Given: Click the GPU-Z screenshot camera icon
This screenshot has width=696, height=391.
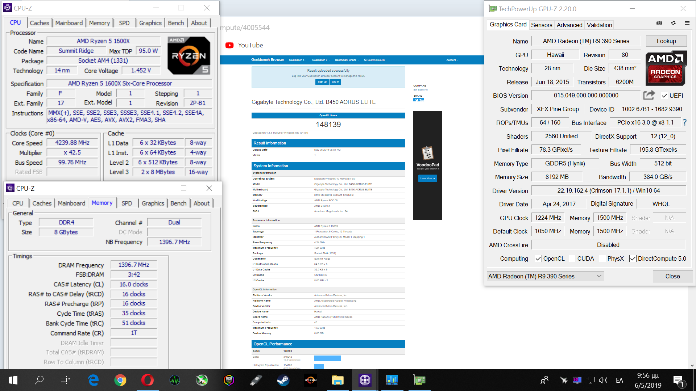Looking at the screenshot, I should click(x=659, y=23).
